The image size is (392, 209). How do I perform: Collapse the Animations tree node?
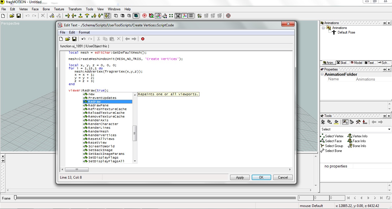pyautogui.click(x=323, y=28)
